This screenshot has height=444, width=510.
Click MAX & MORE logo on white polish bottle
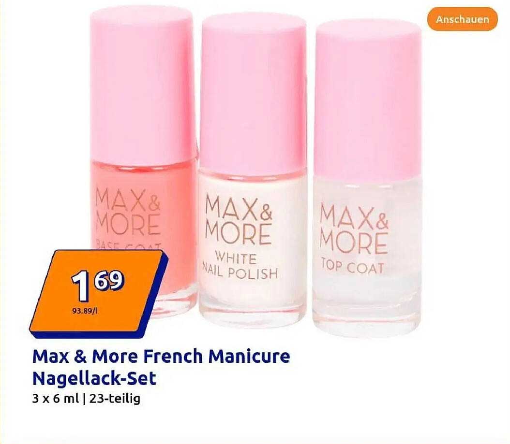[240, 219]
